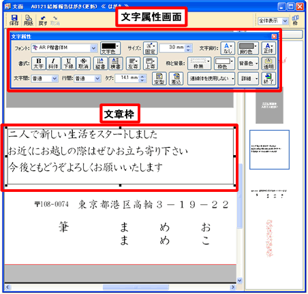Click the 透明 transparent button

point(268,63)
